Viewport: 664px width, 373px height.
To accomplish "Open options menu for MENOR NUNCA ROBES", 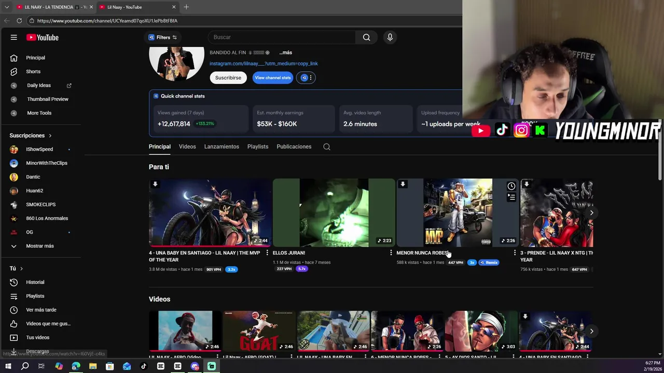I will tap(515, 253).
